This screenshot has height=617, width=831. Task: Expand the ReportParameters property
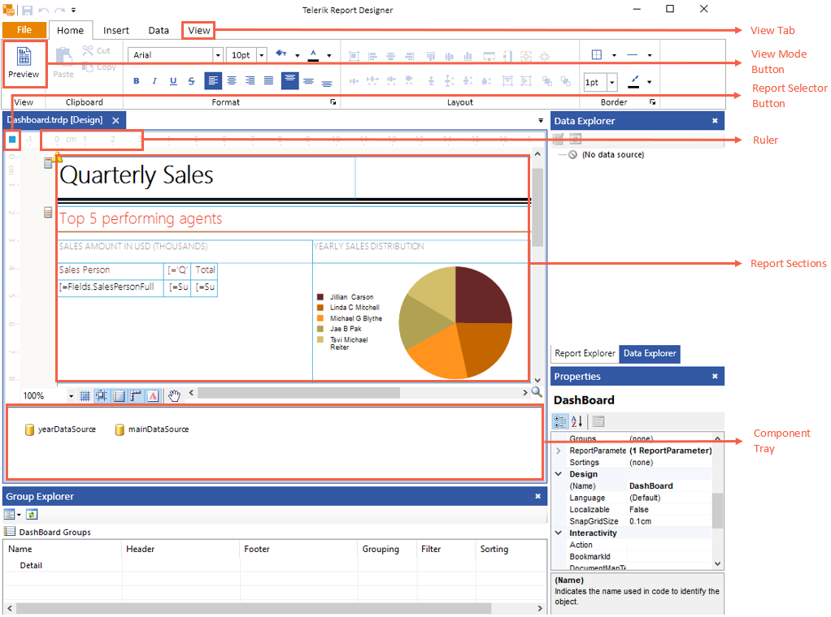pos(559,451)
